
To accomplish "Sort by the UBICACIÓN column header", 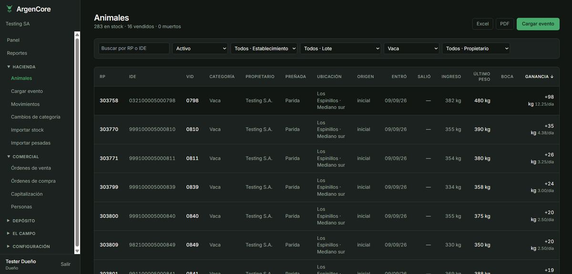I will pos(329,76).
